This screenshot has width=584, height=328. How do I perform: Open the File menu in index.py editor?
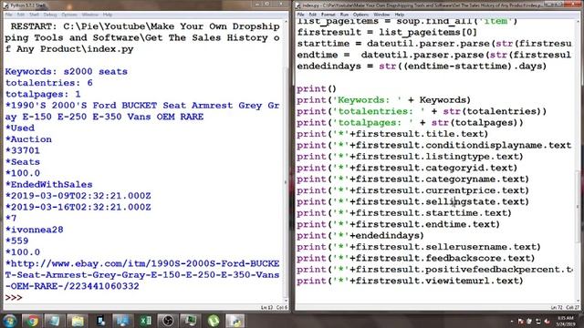click(300, 15)
